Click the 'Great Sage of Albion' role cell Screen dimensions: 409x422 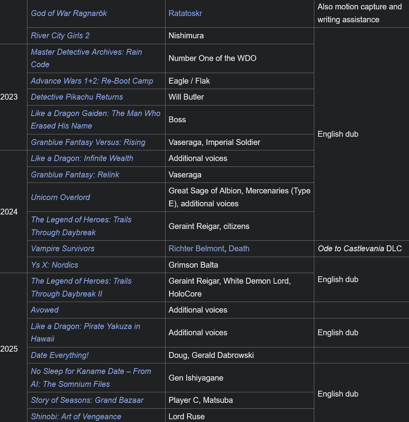(x=240, y=197)
